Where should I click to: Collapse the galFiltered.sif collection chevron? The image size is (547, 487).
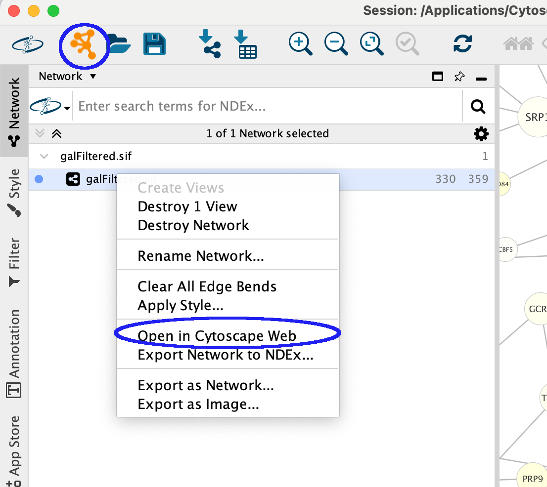[x=44, y=157]
